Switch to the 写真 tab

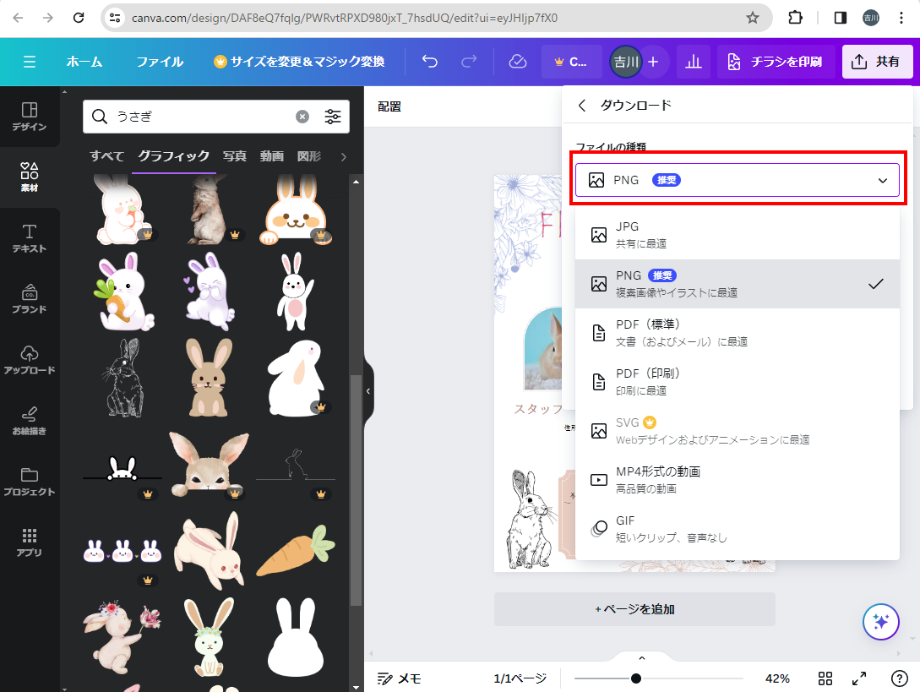click(x=235, y=156)
